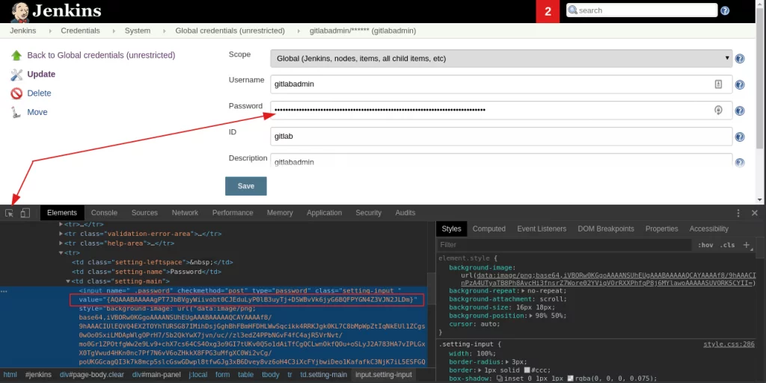Select Accessibility sidebar tab
Viewport: 766px width, 383px height.
pyautogui.click(x=709, y=229)
